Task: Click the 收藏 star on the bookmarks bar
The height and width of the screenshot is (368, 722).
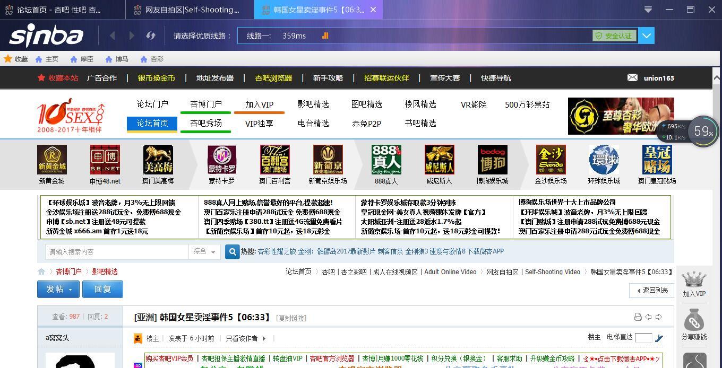Action: [x=9, y=59]
